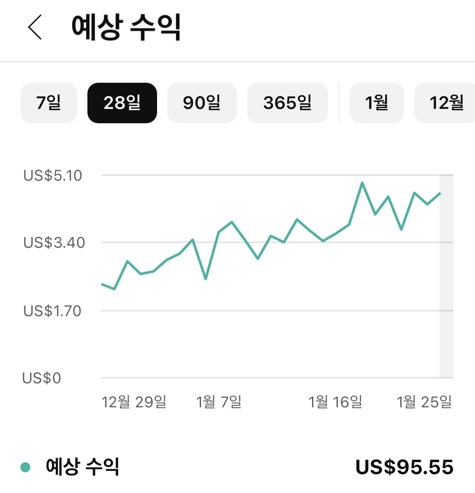
Task: Click the US$5.10 axis label
Action: [x=52, y=176]
